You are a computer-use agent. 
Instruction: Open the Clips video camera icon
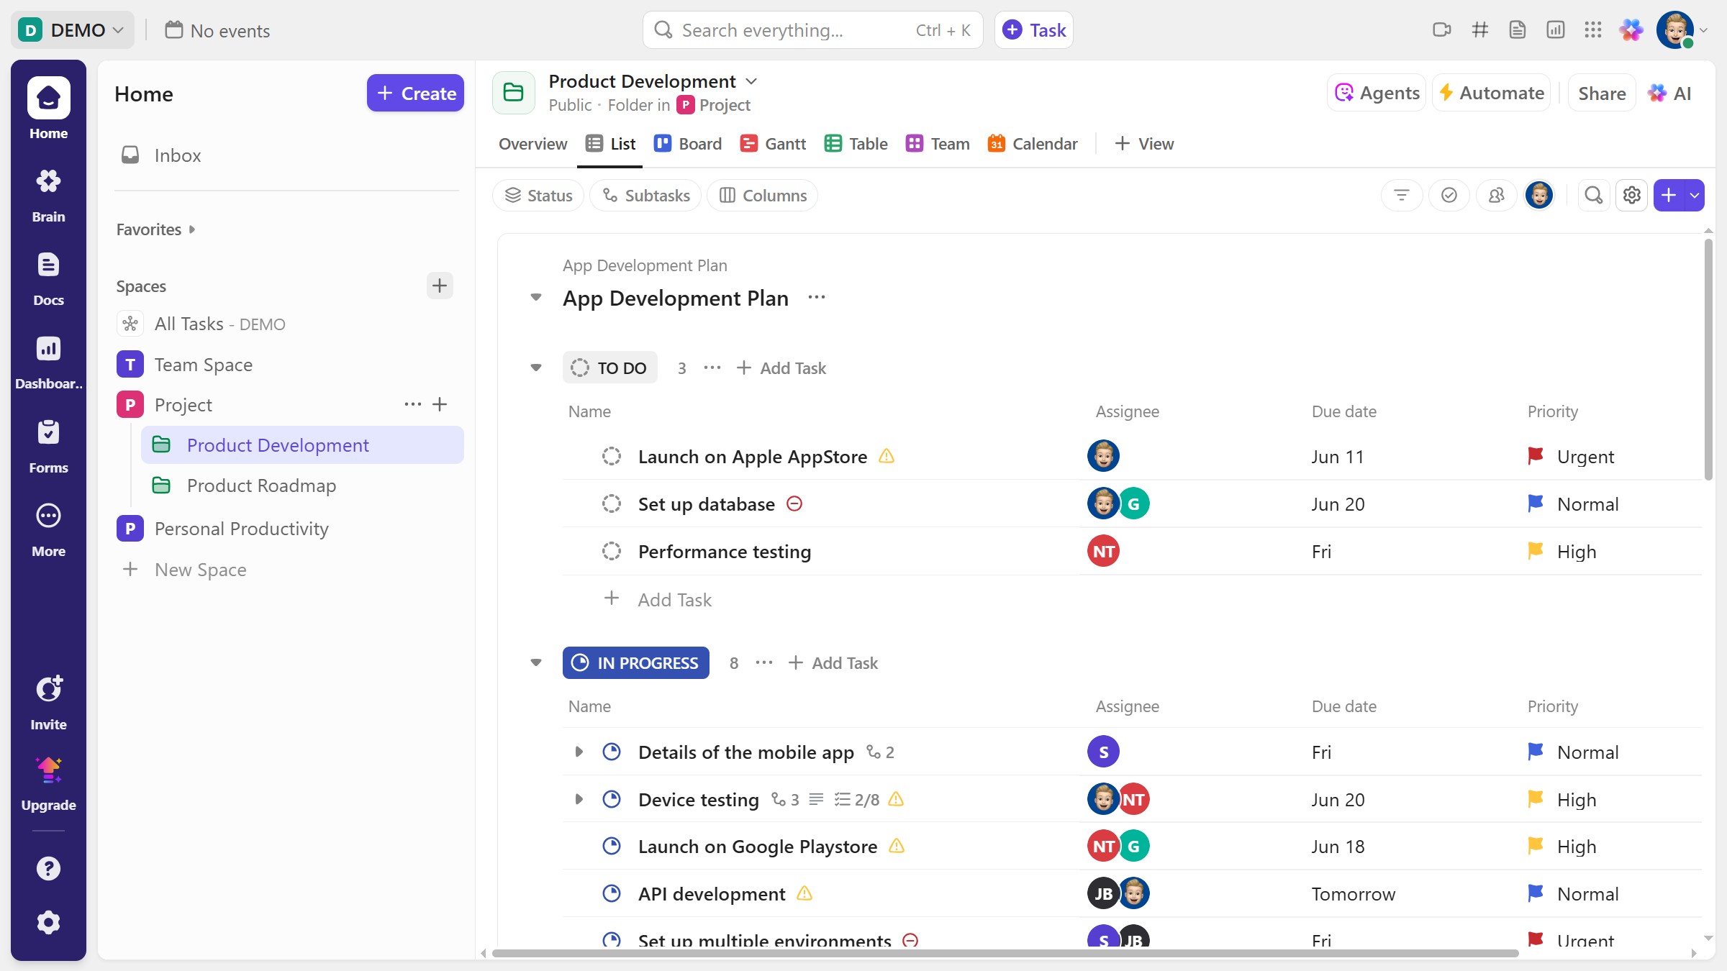(x=1441, y=30)
